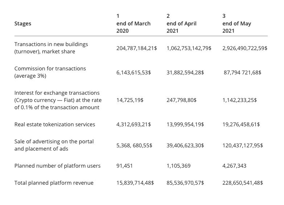
Task: Select the end of April 2021 header
Action: pos(181,24)
